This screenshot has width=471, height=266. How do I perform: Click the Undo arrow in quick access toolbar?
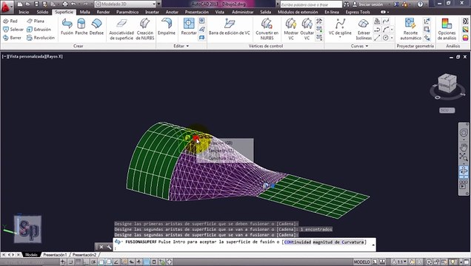73,4
